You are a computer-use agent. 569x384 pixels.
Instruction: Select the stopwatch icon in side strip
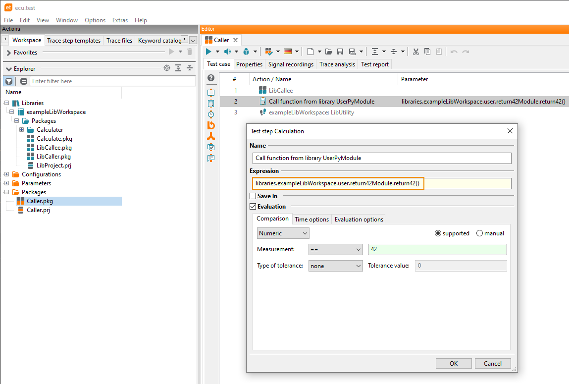(x=211, y=114)
